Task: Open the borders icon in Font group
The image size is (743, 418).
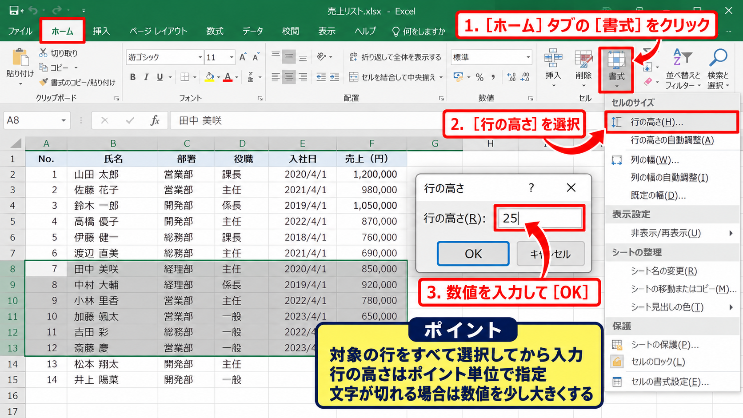Action: 185,77
